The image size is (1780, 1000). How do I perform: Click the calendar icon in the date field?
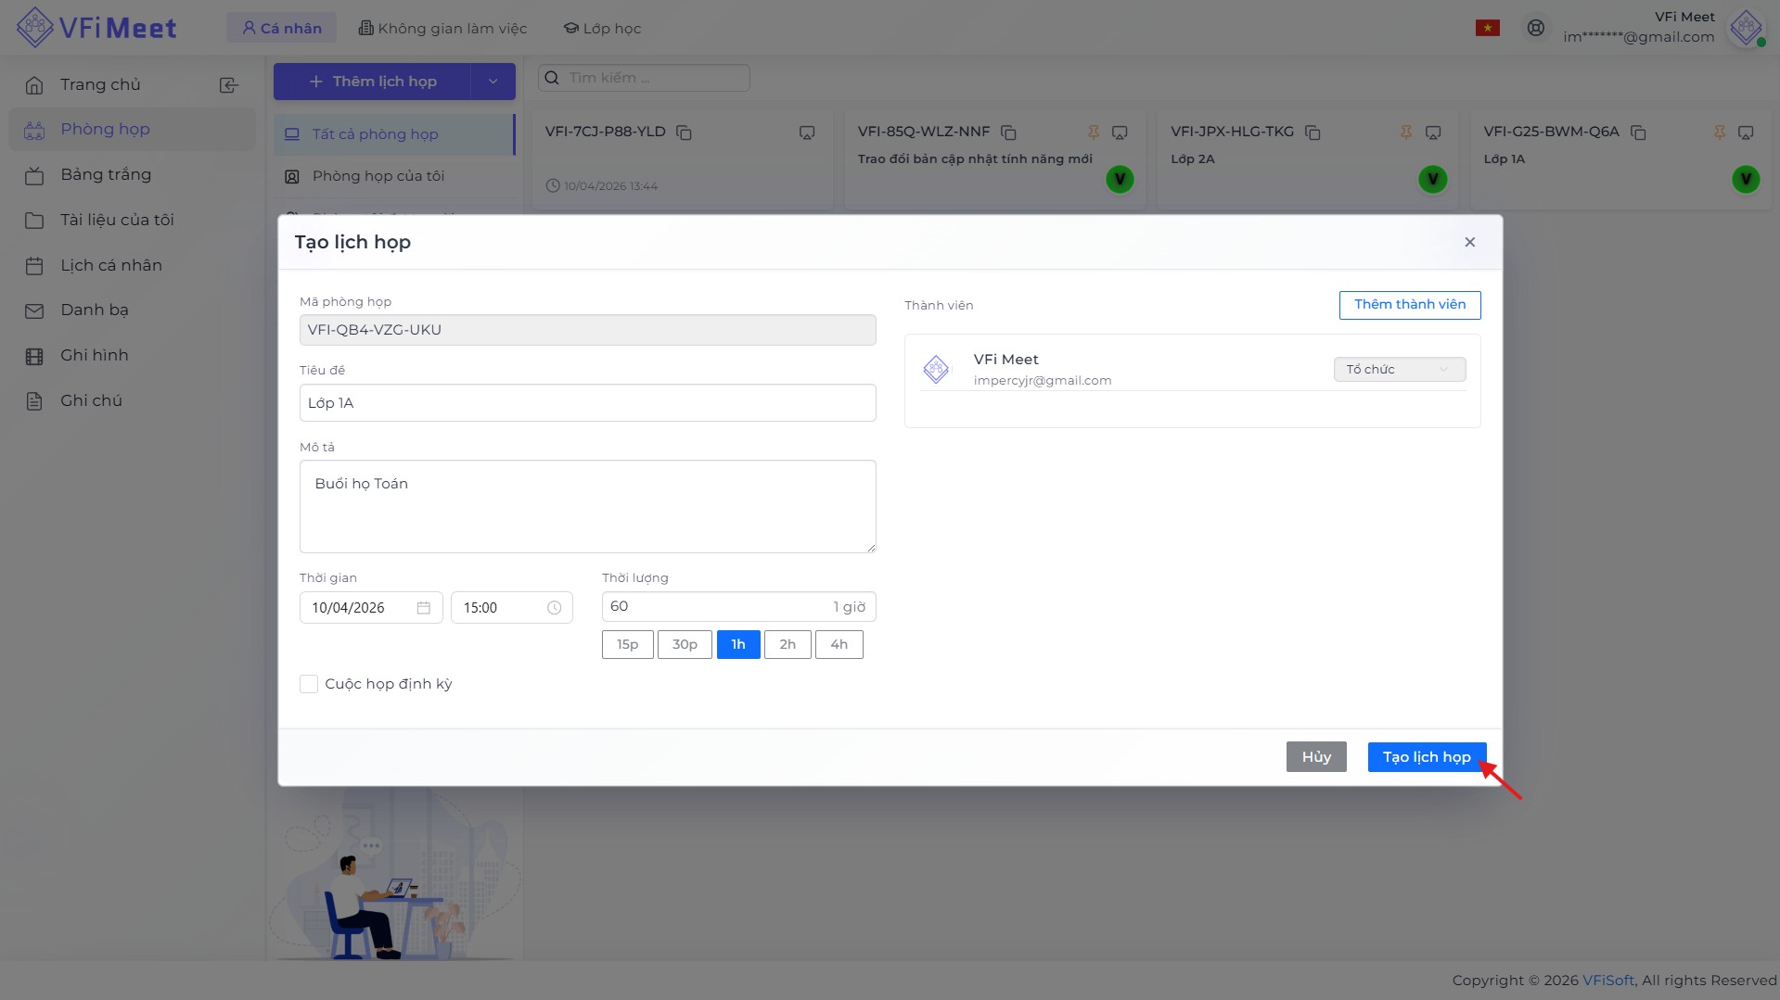423,608
